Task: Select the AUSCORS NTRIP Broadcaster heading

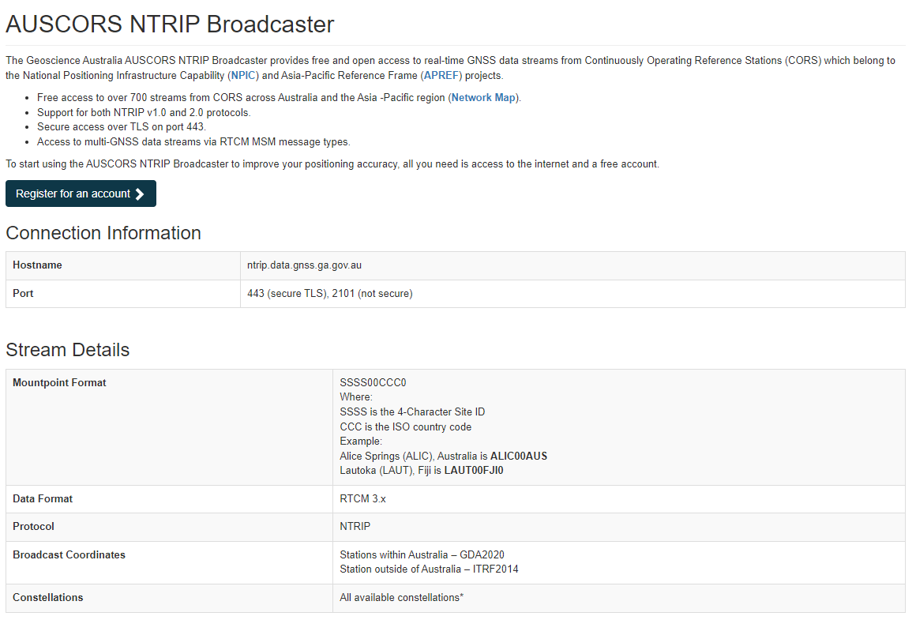Action: tap(170, 24)
